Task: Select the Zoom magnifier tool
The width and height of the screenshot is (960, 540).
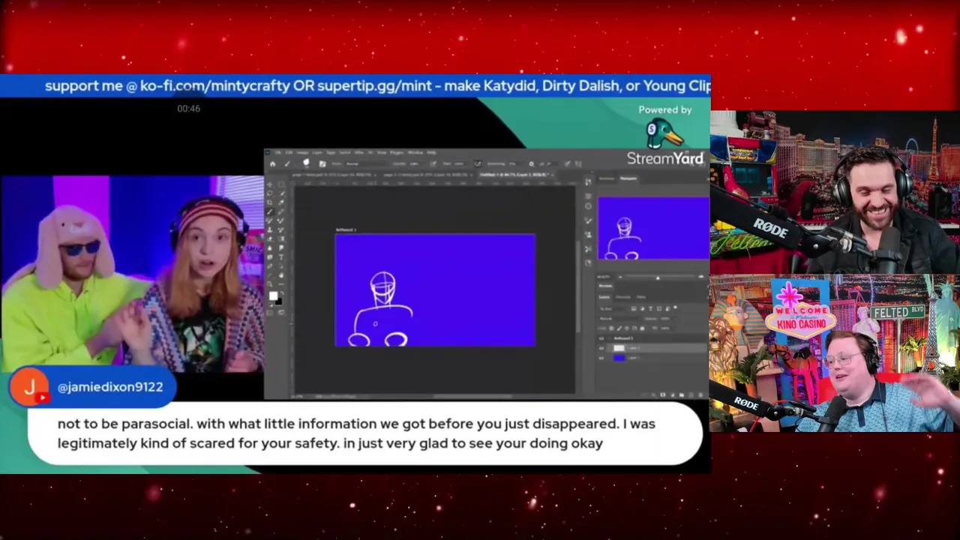Action: click(269, 284)
